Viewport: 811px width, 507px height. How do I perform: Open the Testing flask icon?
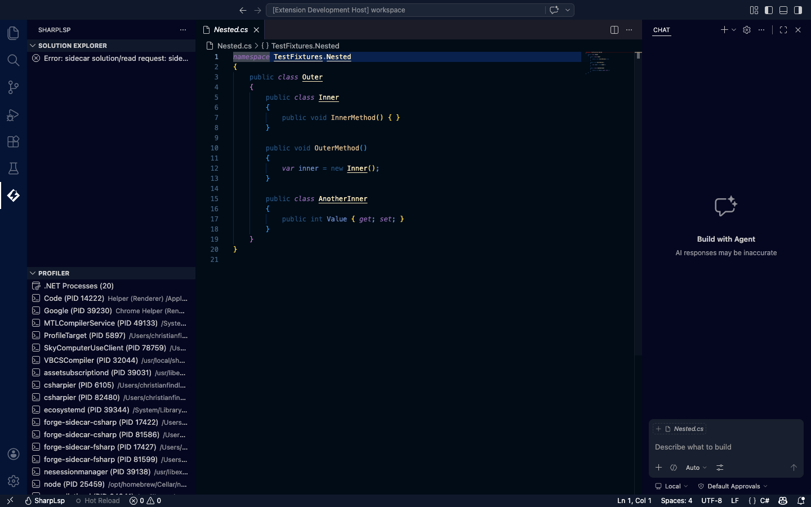coord(14,168)
